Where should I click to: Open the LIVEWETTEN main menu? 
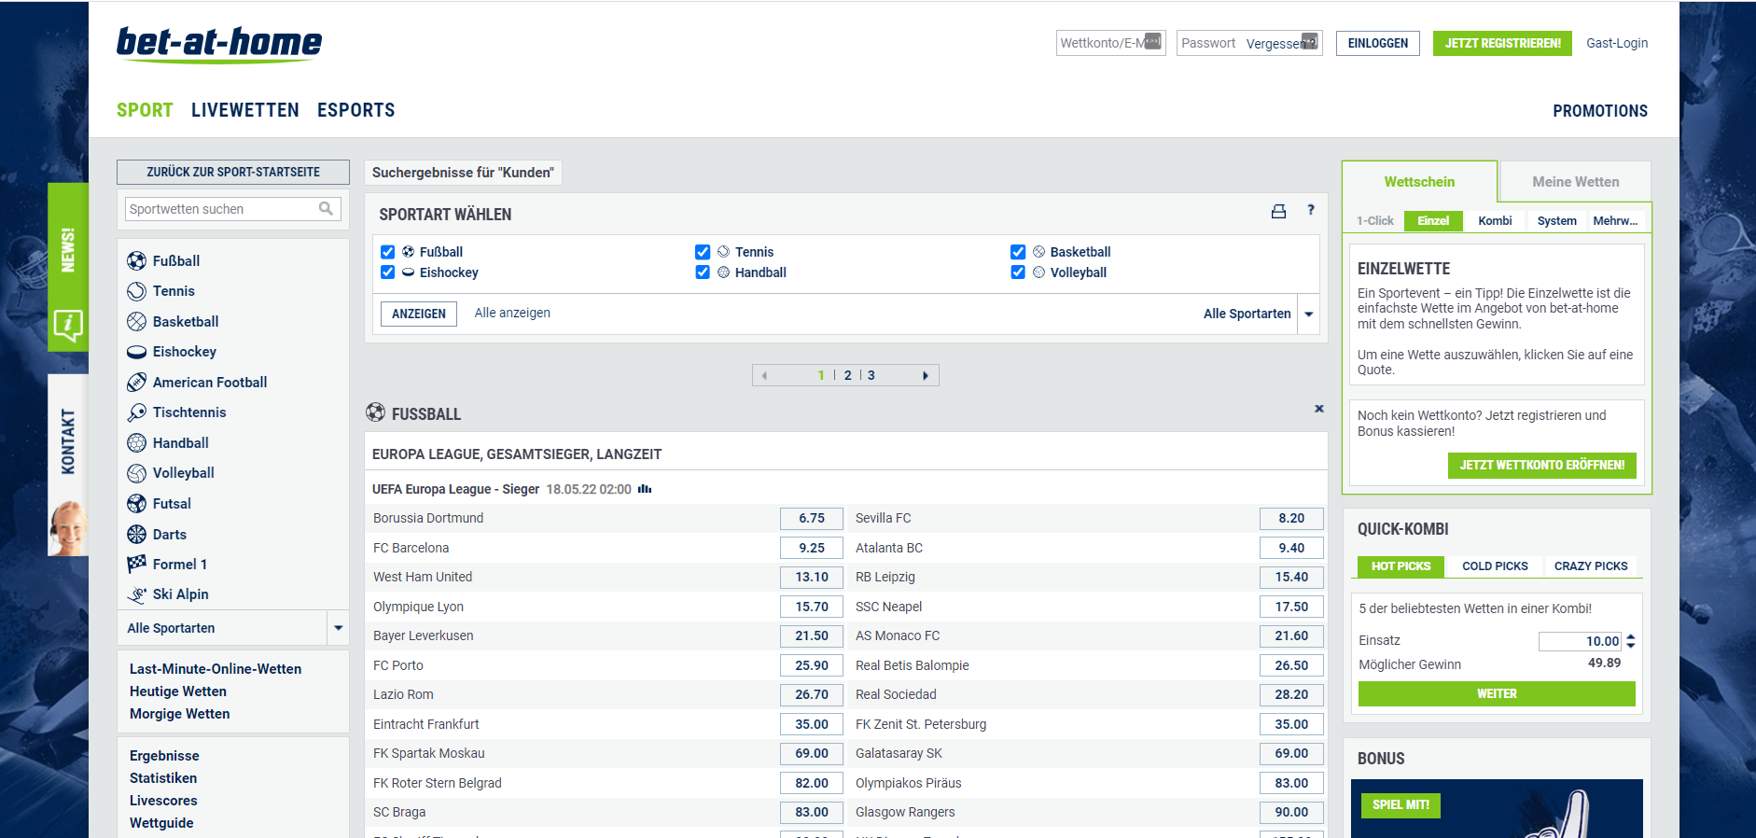245,110
